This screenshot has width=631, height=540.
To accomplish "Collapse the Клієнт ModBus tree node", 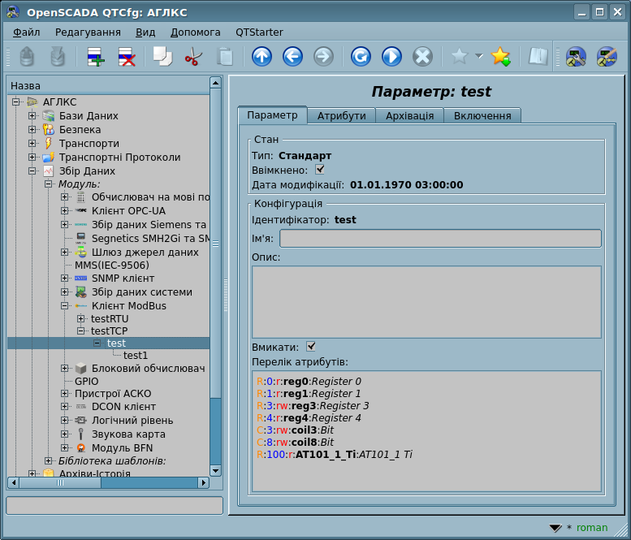I will click(65, 306).
